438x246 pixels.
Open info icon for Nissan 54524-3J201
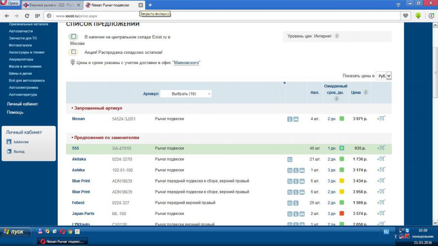click(x=290, y=119)
